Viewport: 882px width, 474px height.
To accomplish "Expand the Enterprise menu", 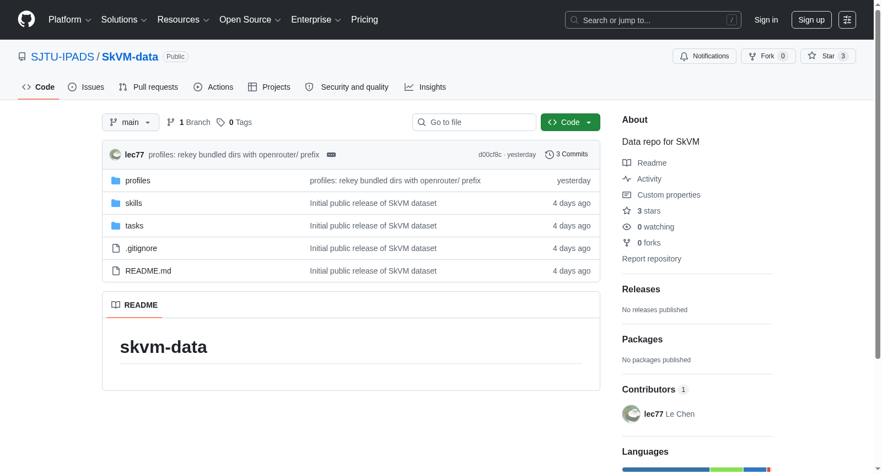I will pos(316,20).
